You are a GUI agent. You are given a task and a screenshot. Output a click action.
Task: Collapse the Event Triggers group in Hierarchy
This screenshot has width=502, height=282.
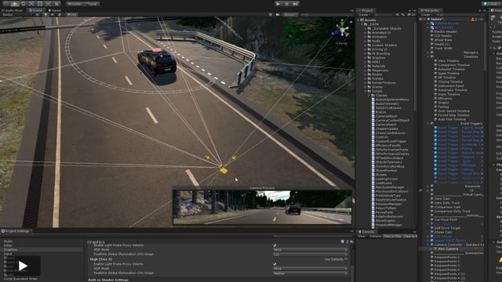click(x=428, y=124)
